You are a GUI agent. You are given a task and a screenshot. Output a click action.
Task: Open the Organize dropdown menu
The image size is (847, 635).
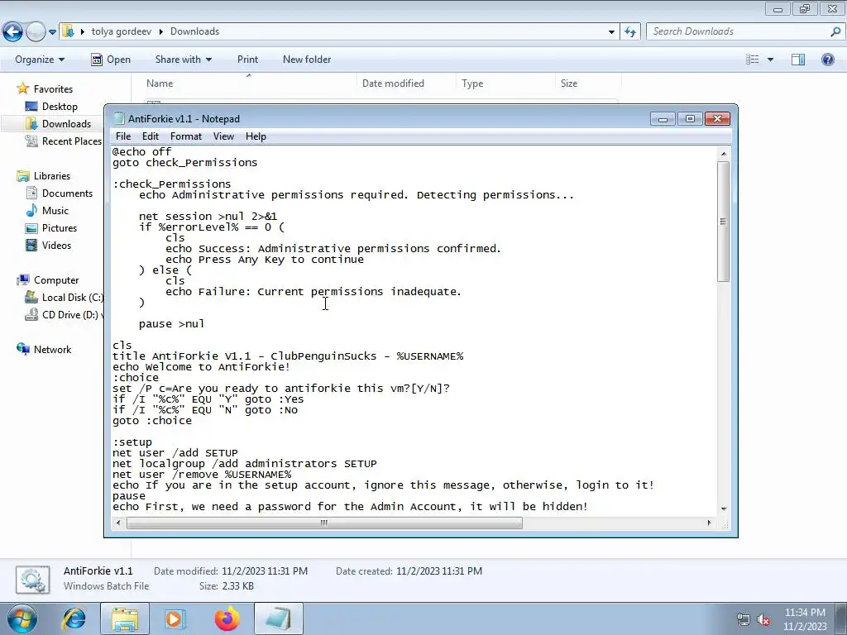(x=40, y=60)
